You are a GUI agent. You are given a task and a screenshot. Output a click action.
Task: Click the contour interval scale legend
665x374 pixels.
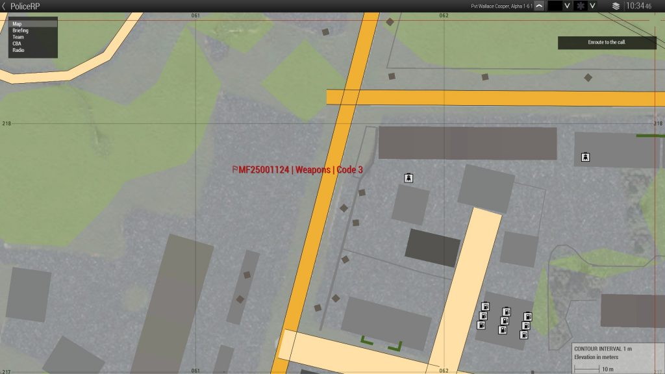pos(617,358)
